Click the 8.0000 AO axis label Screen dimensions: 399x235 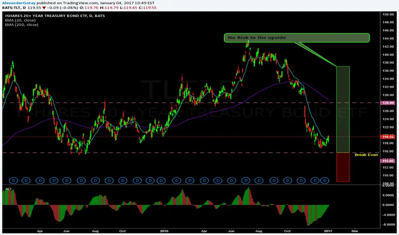[388, 186]
